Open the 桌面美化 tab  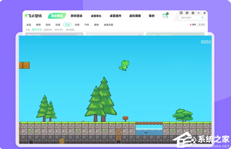click(x=96, y=16)
